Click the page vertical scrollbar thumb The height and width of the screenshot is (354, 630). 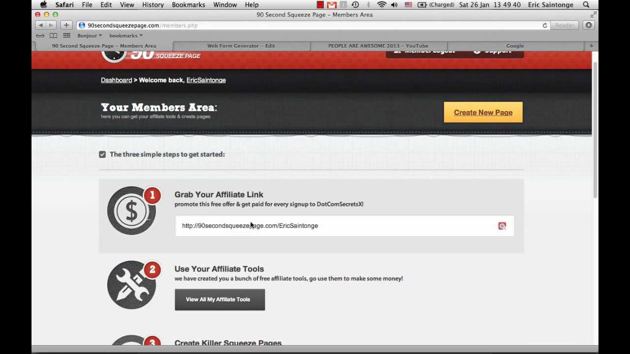pyautogui.click(x=595, y=130)
